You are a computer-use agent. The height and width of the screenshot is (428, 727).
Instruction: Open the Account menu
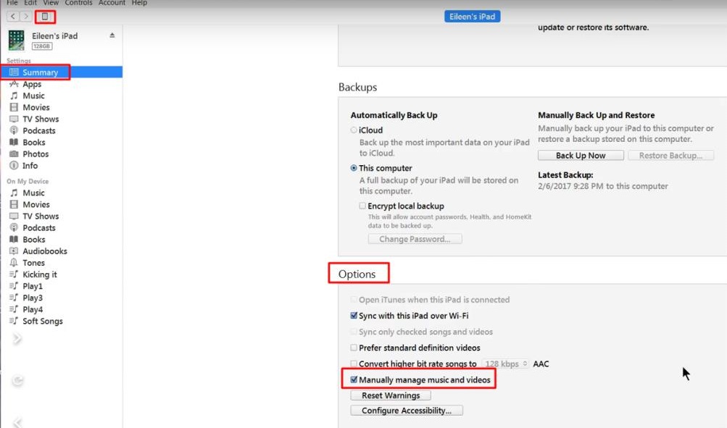coord(112,3)
